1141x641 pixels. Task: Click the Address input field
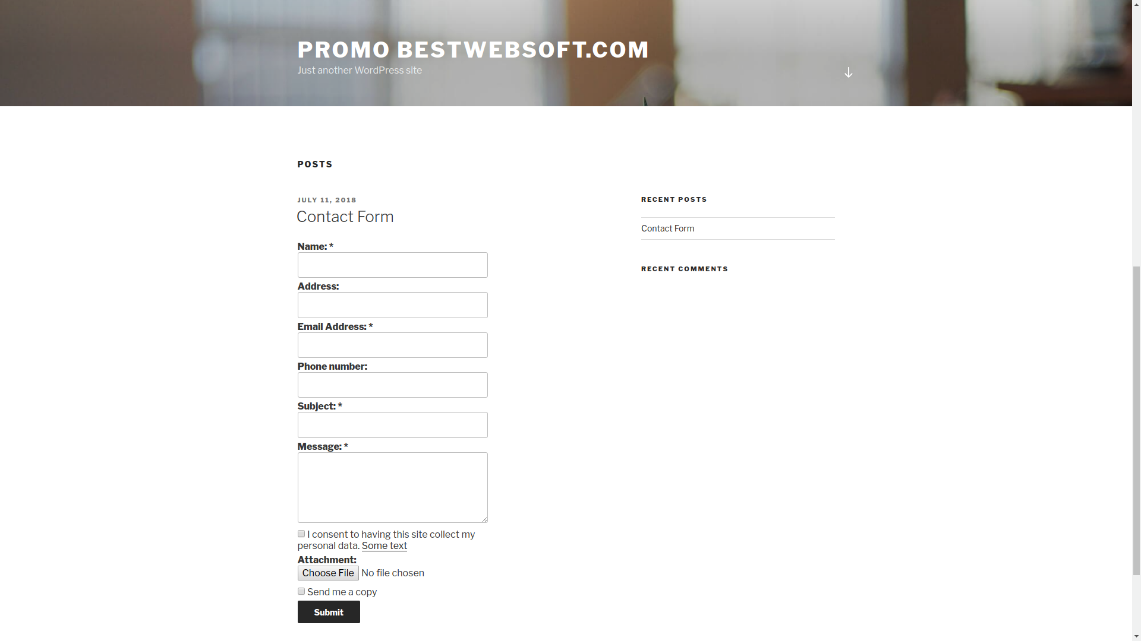[392, 304]
